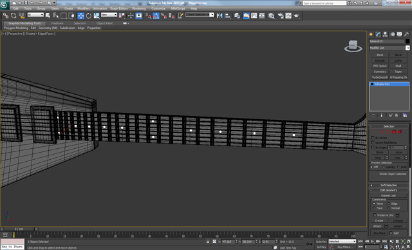This screenshot has width=412, height=250.
Task: Open the Hierarchy command panel tab
Action: 385,34
